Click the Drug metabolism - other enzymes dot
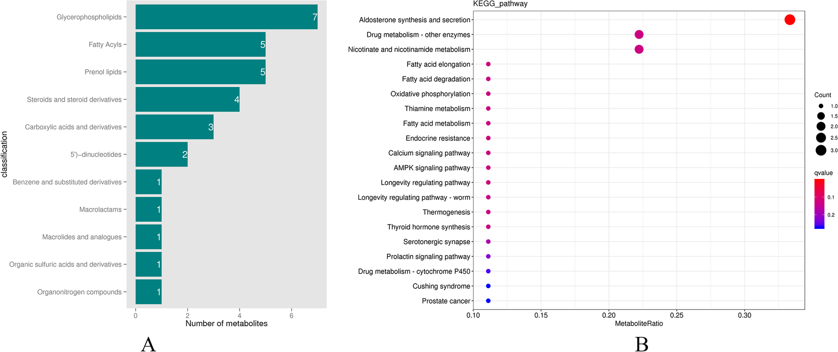Viewport: 838px width, 352px height. click(639, 35)
